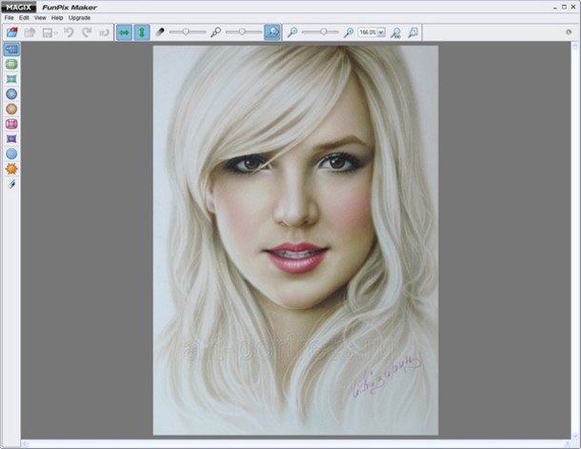
Task: Select the dark purple pinch tool
Action: (x=11, y=138)
